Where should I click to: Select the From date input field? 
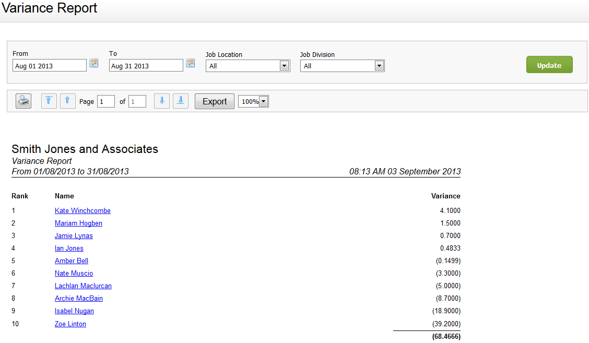point(49,65)
